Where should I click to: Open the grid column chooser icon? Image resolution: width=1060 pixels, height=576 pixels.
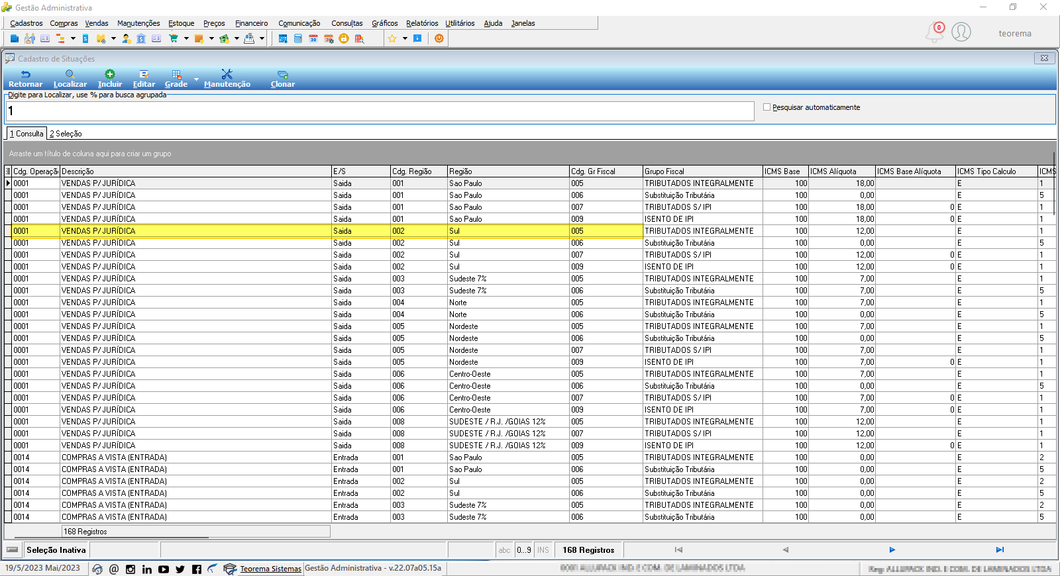(8, 171)
